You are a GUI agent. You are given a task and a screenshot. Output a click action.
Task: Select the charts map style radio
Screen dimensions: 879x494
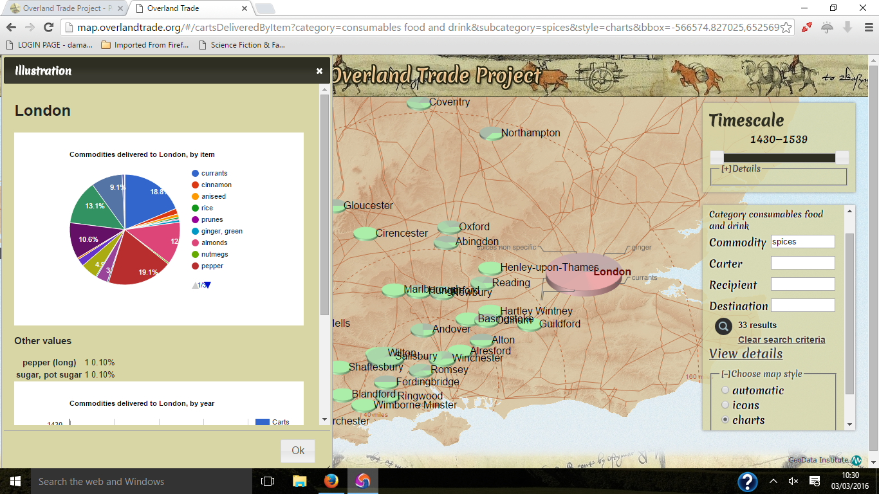(726, 420)
